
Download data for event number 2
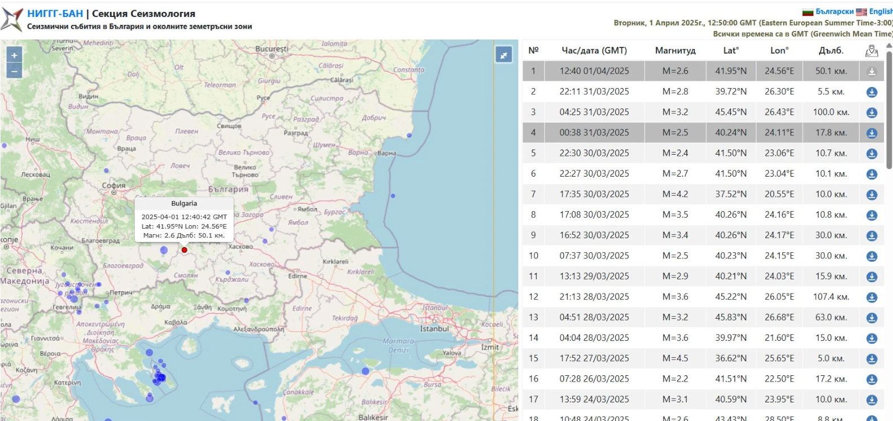tap(872, 92)
